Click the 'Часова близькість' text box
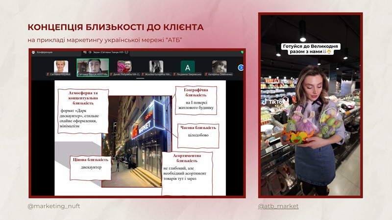The width and height of the screenshot is (392, 220). [x=198, y=136]
